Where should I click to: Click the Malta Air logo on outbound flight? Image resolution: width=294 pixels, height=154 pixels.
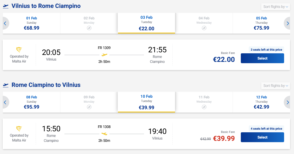19,50
